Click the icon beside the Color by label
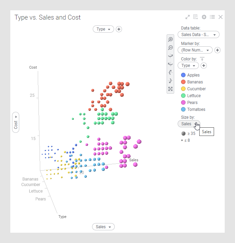The image size is (235, 243). tap(202, 59)
